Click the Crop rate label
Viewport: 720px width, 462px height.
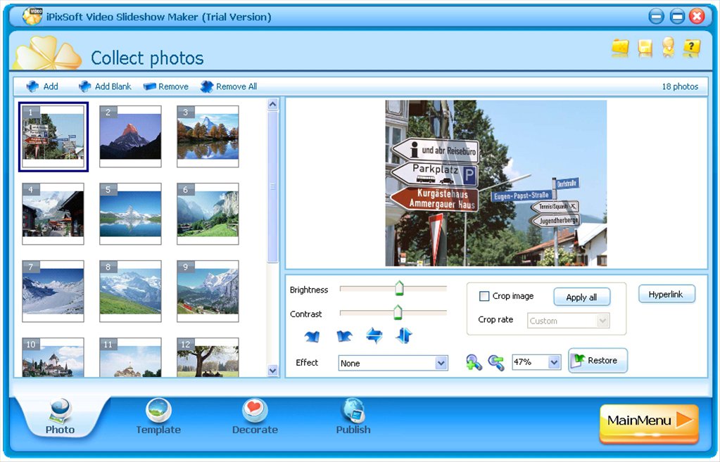point(495,319)
